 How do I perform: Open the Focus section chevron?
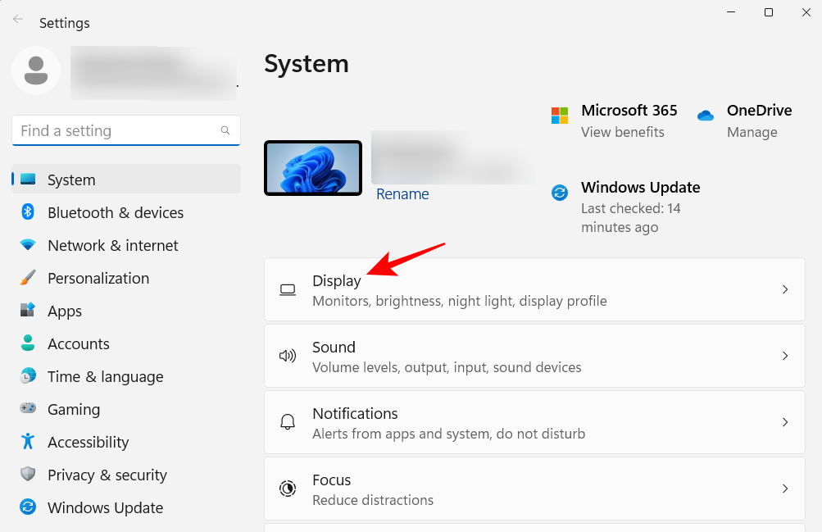pyautogui.click(x=784, y=489)
